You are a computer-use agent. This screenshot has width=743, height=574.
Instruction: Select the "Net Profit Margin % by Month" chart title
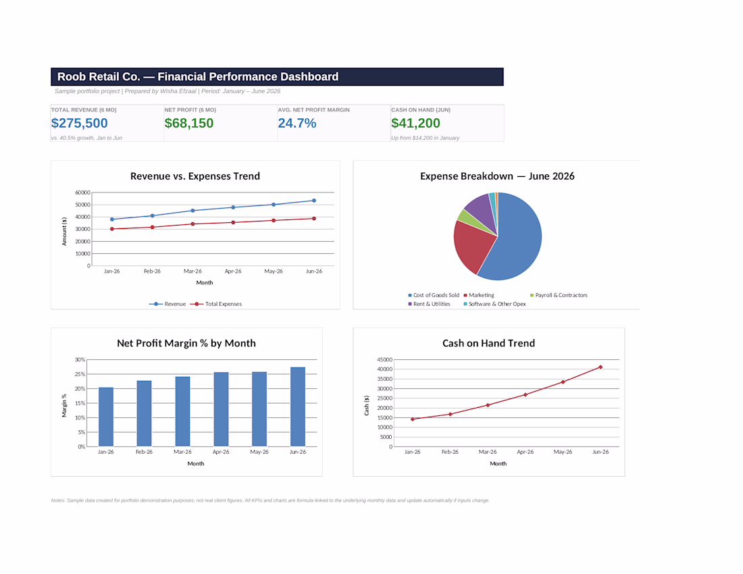[186, 343]
